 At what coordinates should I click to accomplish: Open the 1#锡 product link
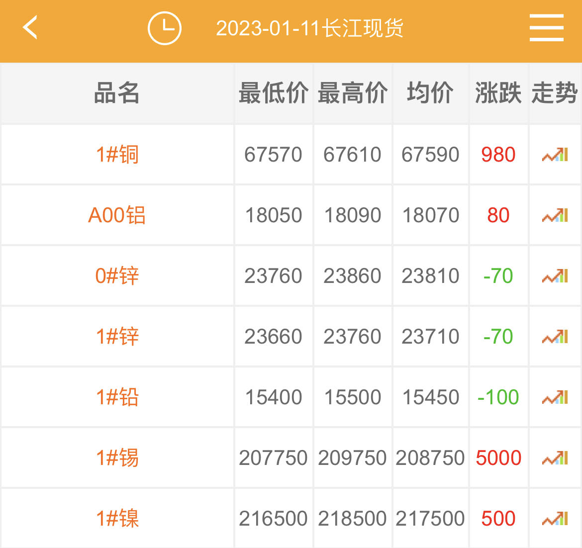point(117,458)
